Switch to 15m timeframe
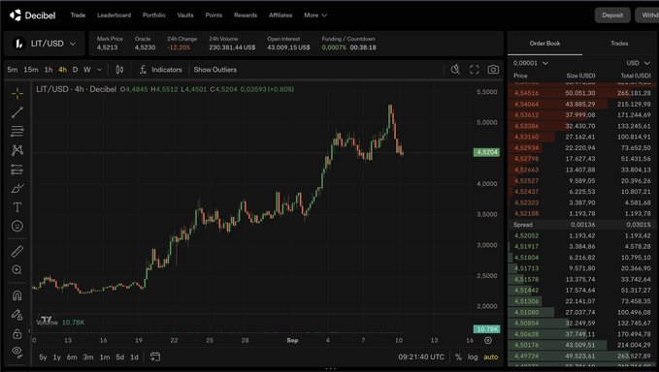This screenshot has width=659, height=372. point(31,70)
